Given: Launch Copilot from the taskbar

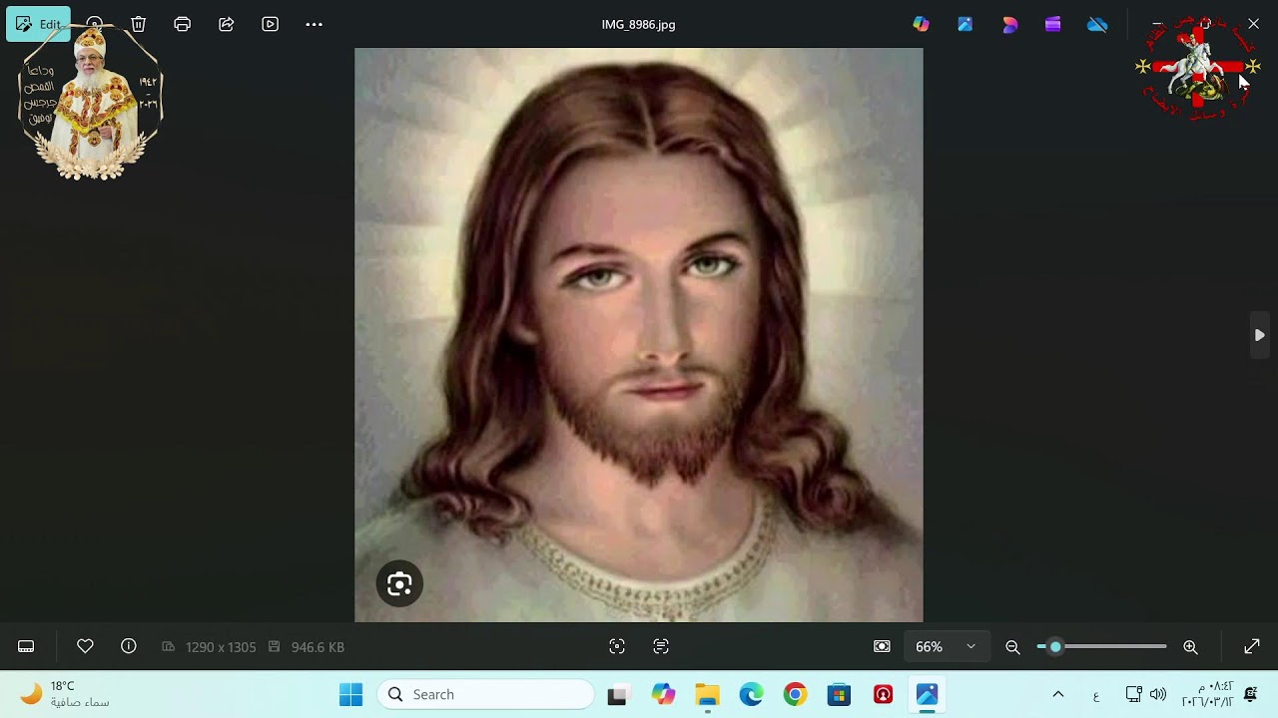Looking at the screenshot, I should click(663, 695).
